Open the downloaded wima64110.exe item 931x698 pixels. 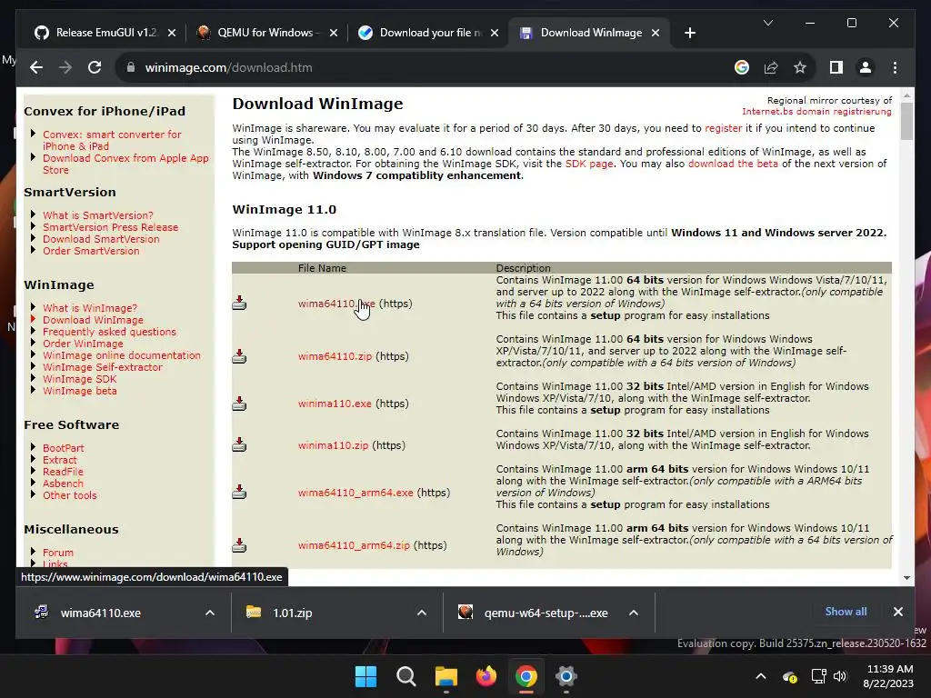[x=100, y=613]
